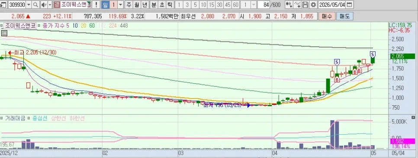
Task: Click the 거래대금 volume panel label
Action: 15,118
